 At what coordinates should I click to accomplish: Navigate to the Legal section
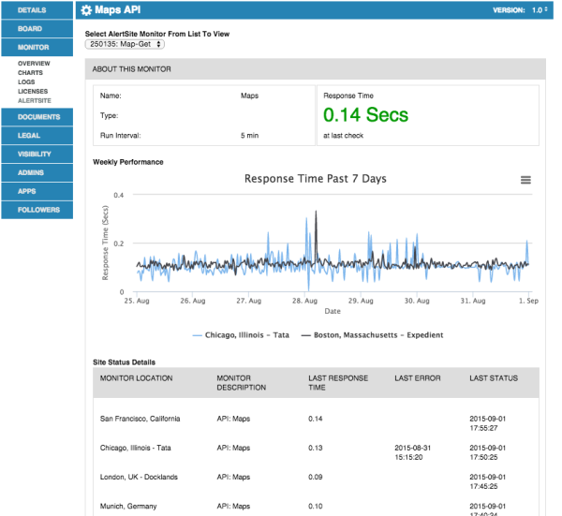(37, 136)
